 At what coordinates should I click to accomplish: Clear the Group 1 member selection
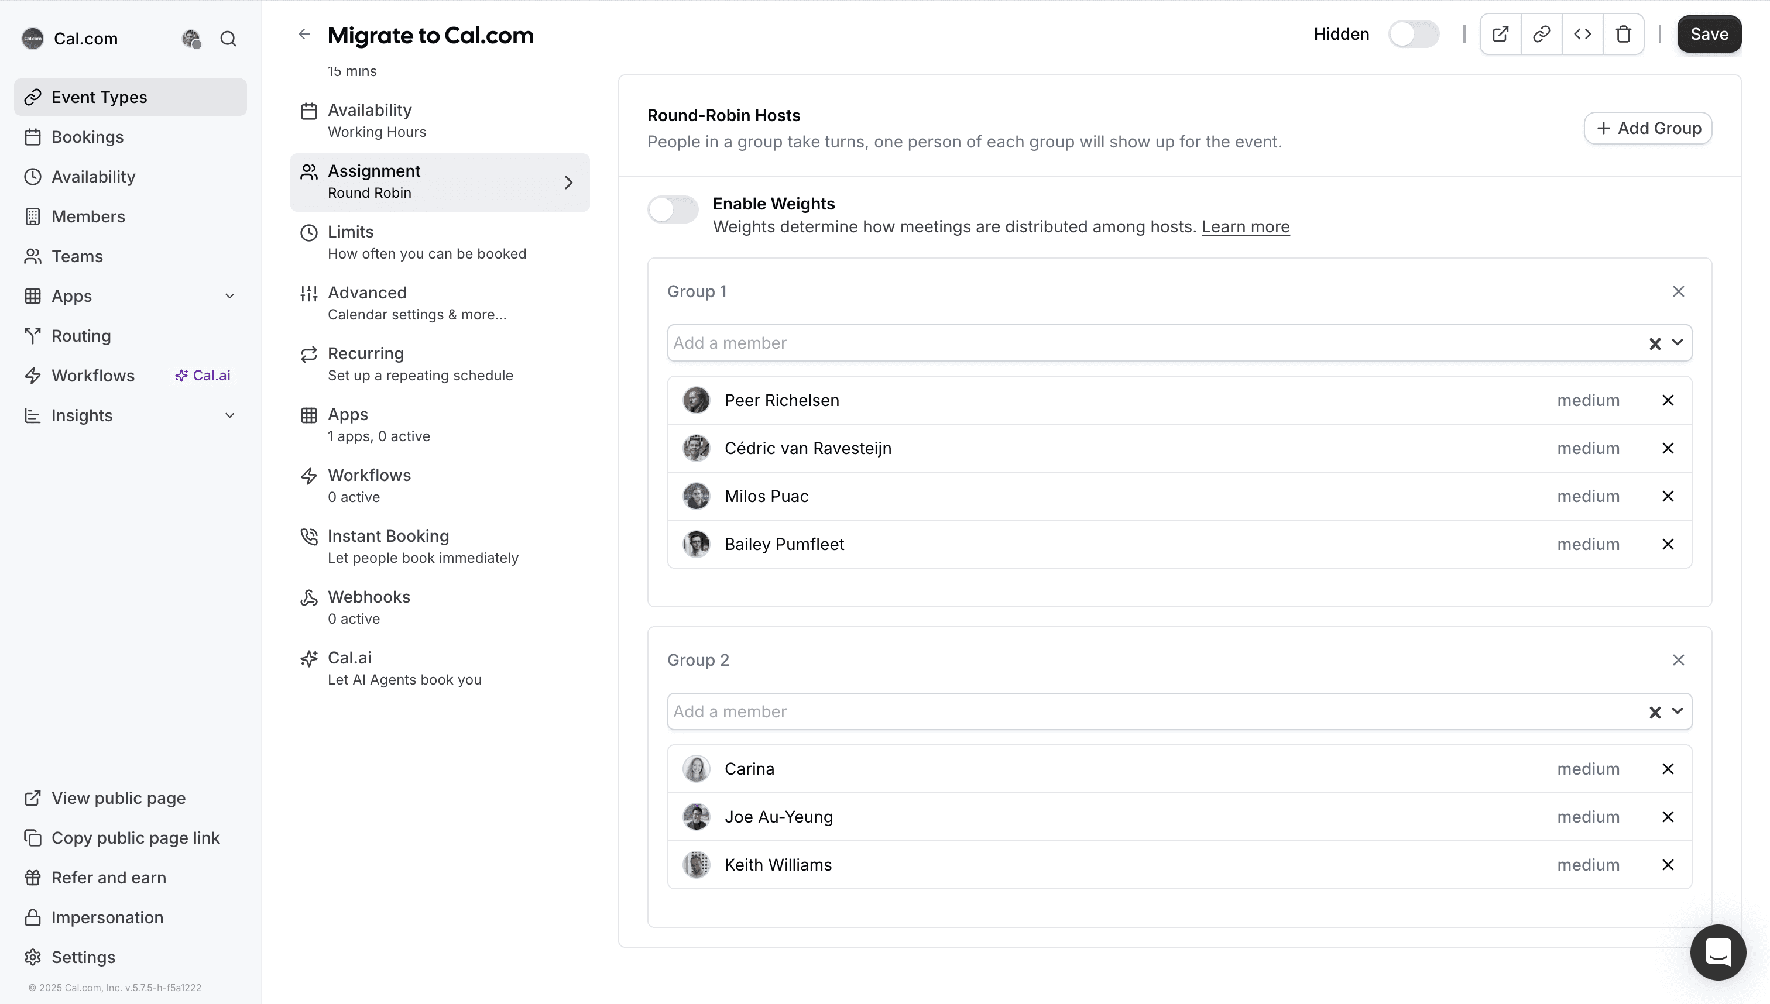1655,343
